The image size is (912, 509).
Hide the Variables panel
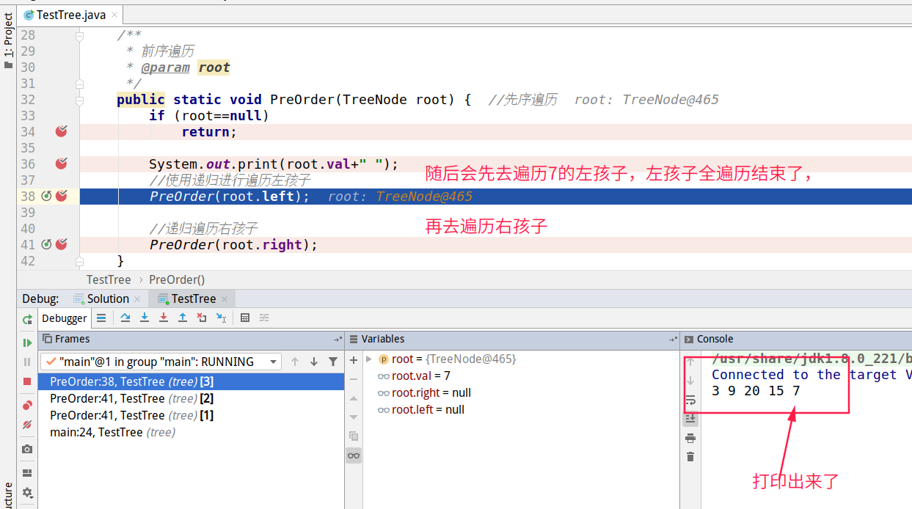pos(673,339)
